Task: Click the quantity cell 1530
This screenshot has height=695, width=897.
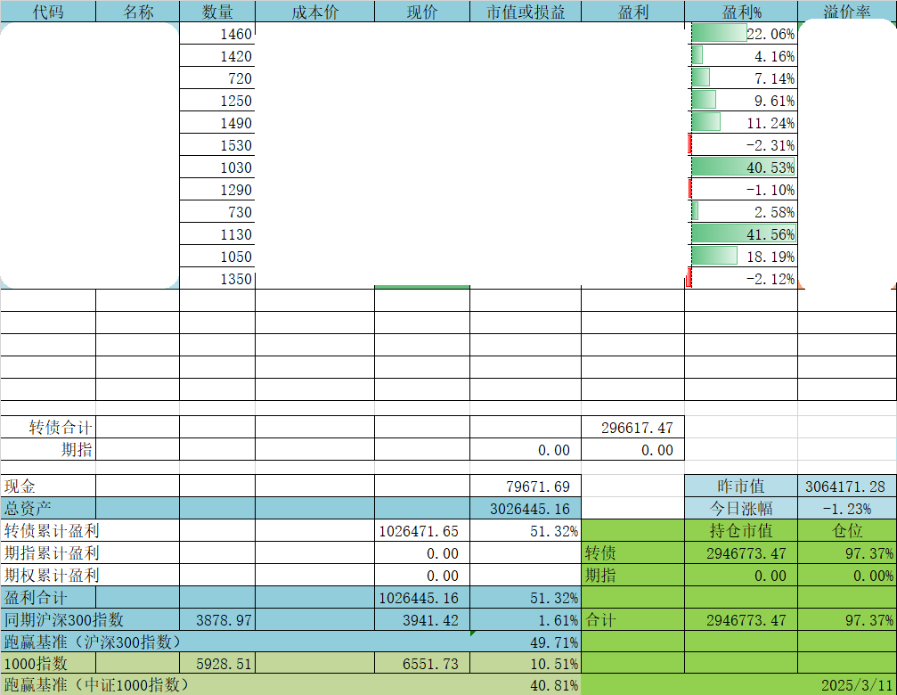Action: [217, 145]
